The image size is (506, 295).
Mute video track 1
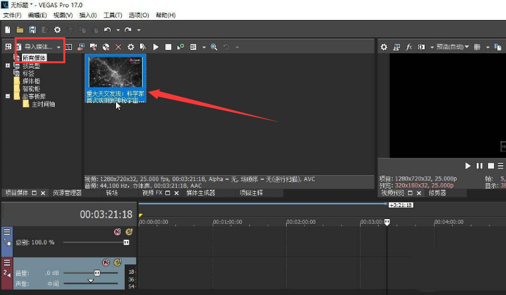(x=117, y=232)
